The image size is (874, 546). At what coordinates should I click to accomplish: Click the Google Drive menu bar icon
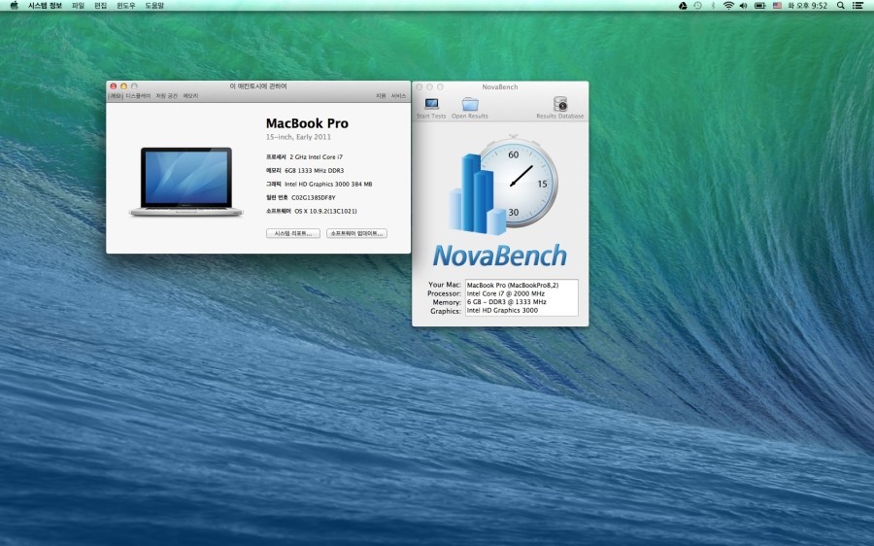tap(683, 6)
